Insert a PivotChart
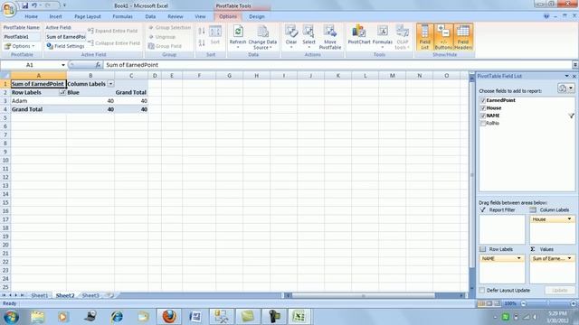The height and width of the screenshot is (325, 579). coord(359,35)
